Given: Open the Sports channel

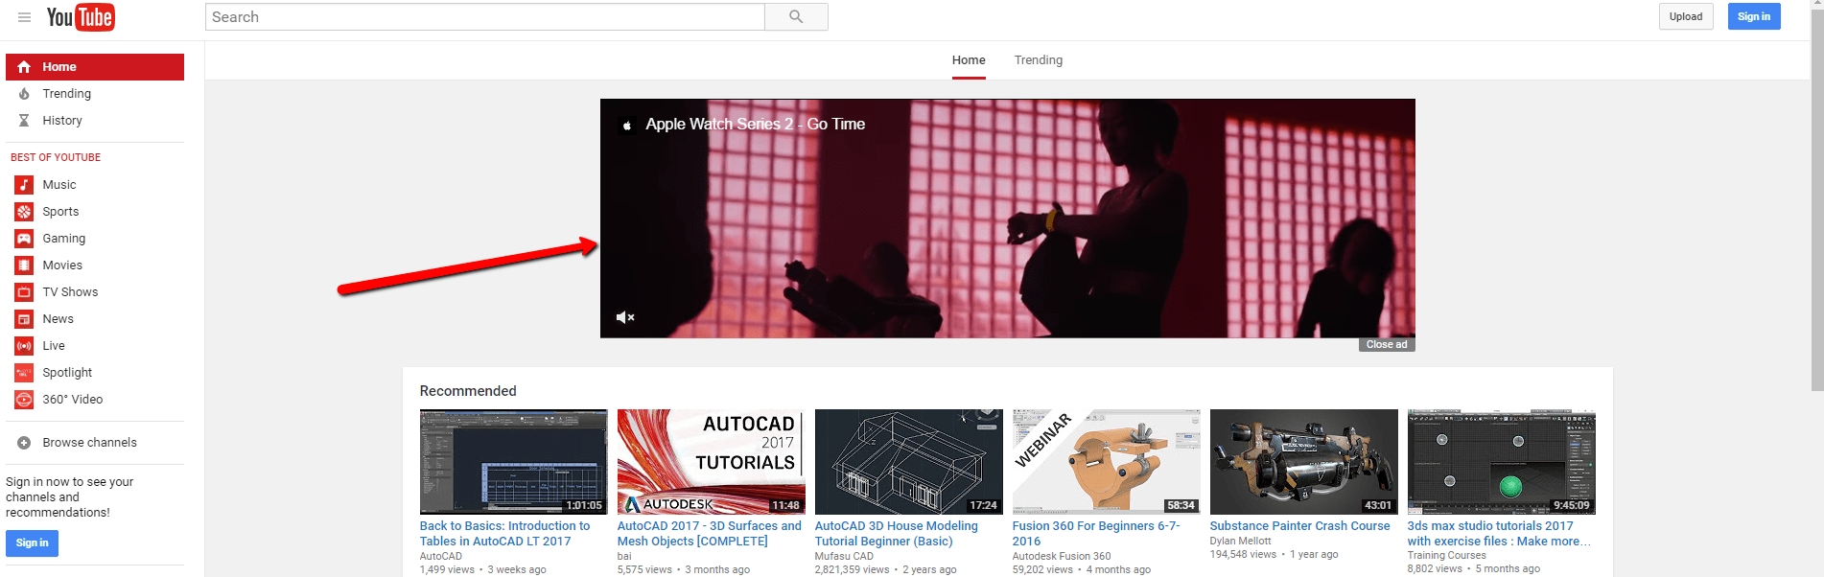Looking at the screenshot, I should click(60, 212).
